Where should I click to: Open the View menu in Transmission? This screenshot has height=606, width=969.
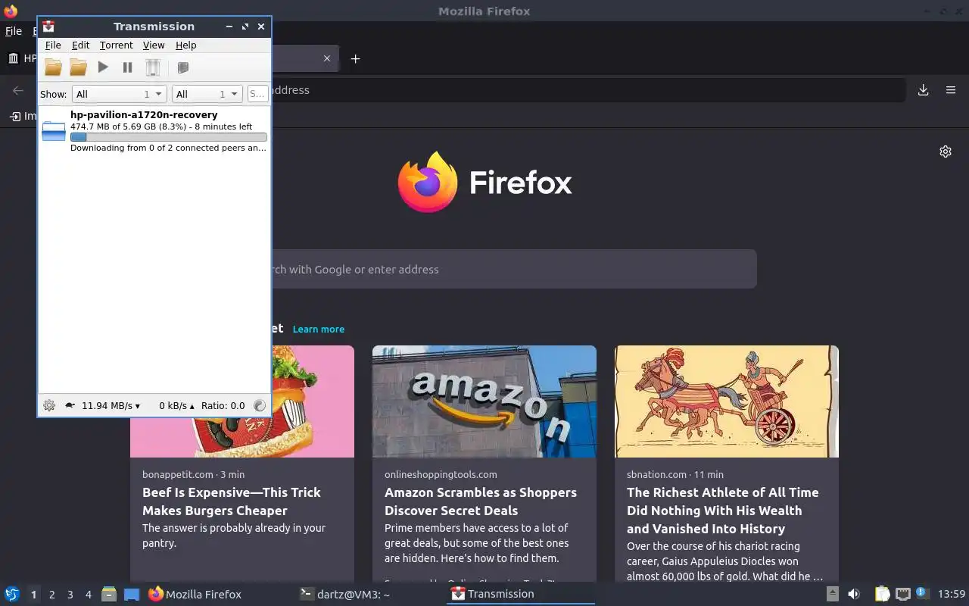click(x=154, y=45)
